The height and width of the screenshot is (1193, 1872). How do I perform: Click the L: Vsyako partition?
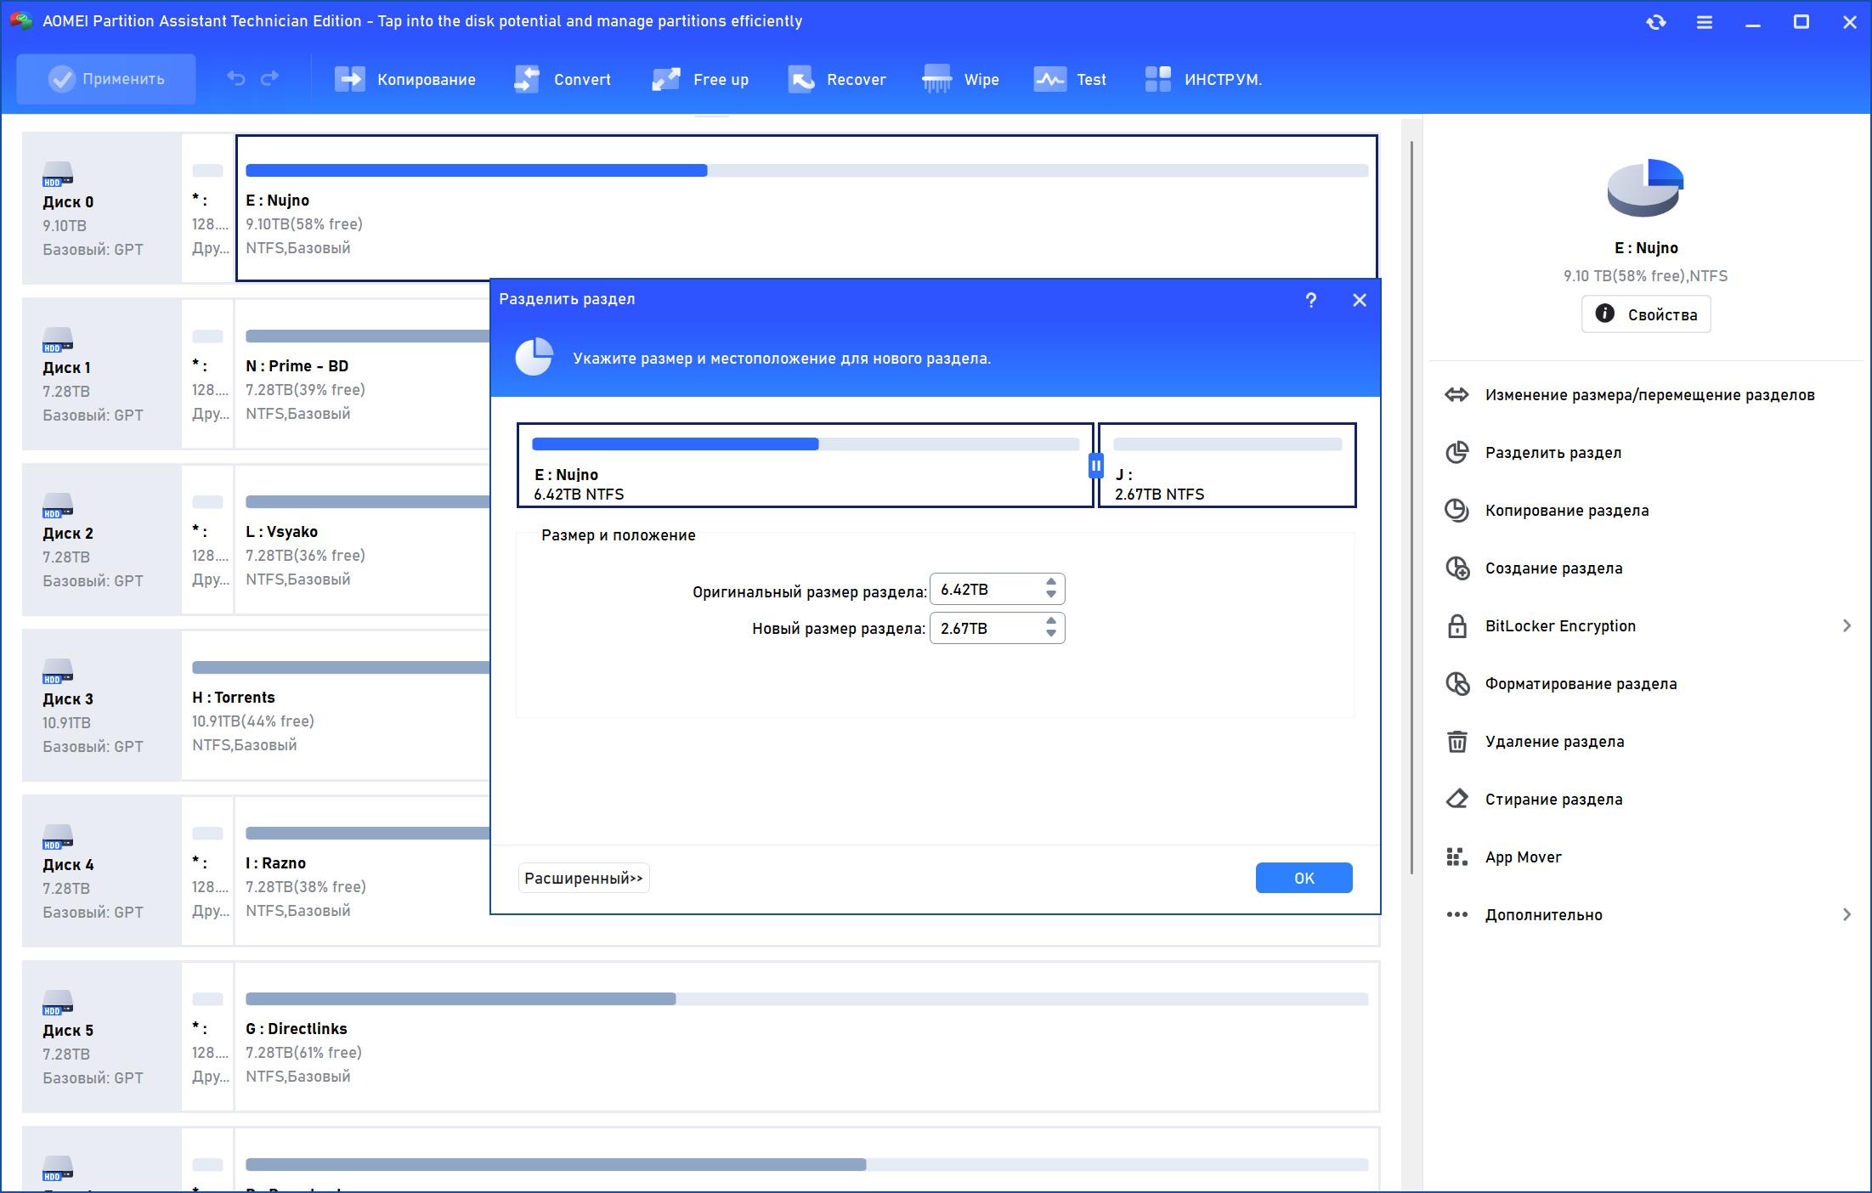pyautogui.click(x=364, y=540)
